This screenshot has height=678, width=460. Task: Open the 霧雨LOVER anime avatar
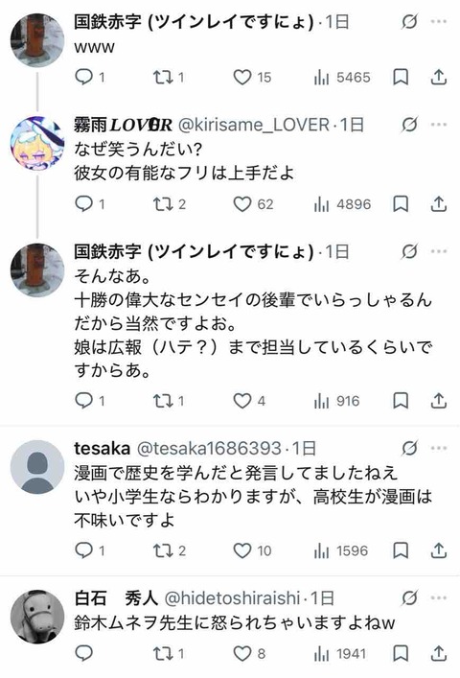(37, 143)
